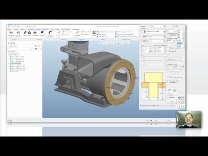Click the blue shape icon in the ribbon
Image resolution: width=208 pixels, height=156 pixels.
coord(42,33)
